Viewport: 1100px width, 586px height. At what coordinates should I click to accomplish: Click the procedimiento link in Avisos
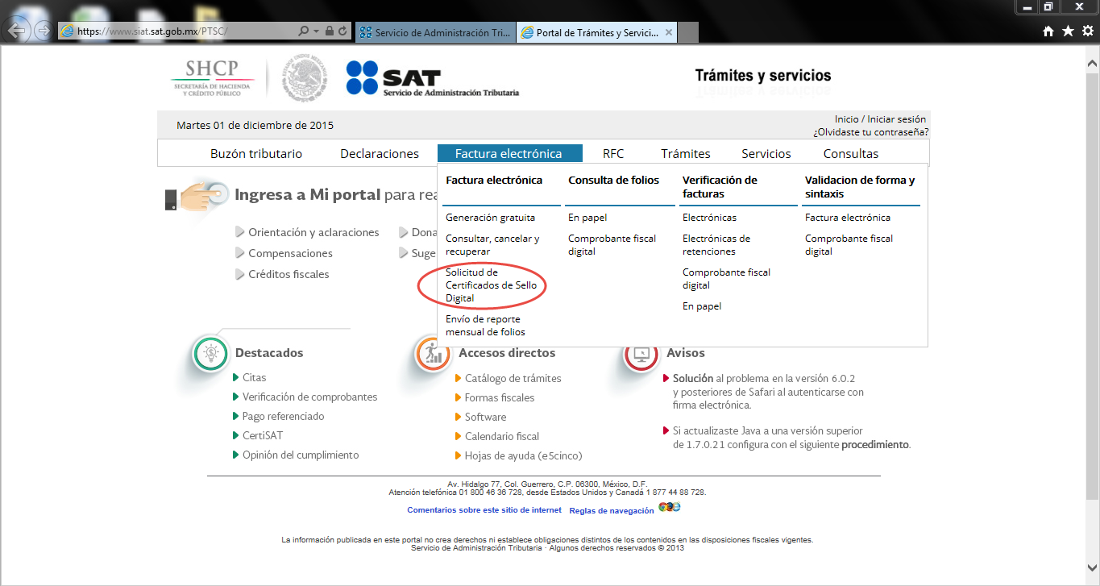[875, 444]
